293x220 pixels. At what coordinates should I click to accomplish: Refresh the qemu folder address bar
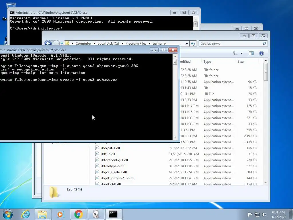click(x=193, y=44)
